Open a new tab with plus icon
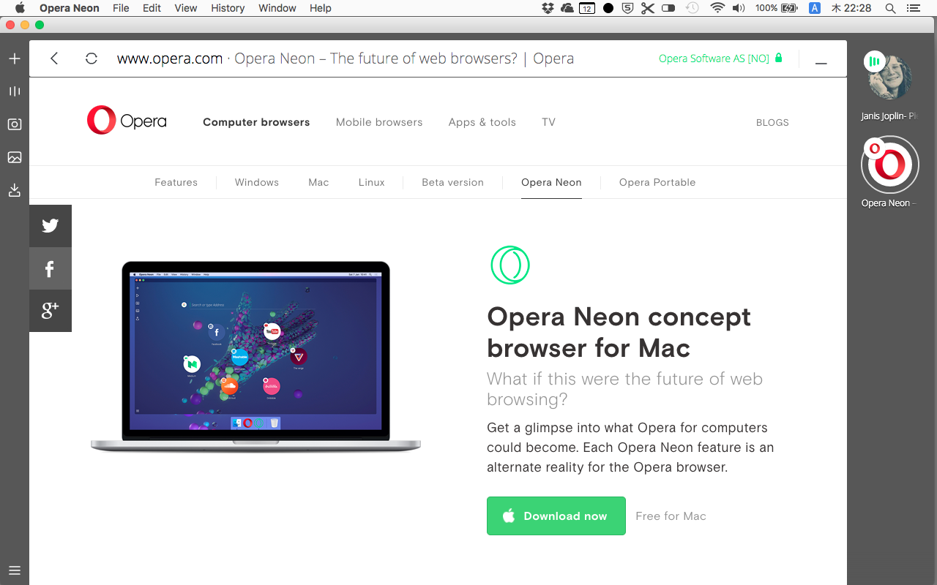This screenshot has width=937, height=585. [x=15, y=58]
